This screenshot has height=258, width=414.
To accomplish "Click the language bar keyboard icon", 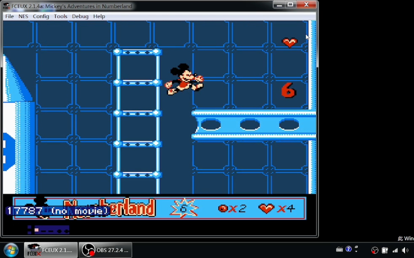I will pos(340,249).
